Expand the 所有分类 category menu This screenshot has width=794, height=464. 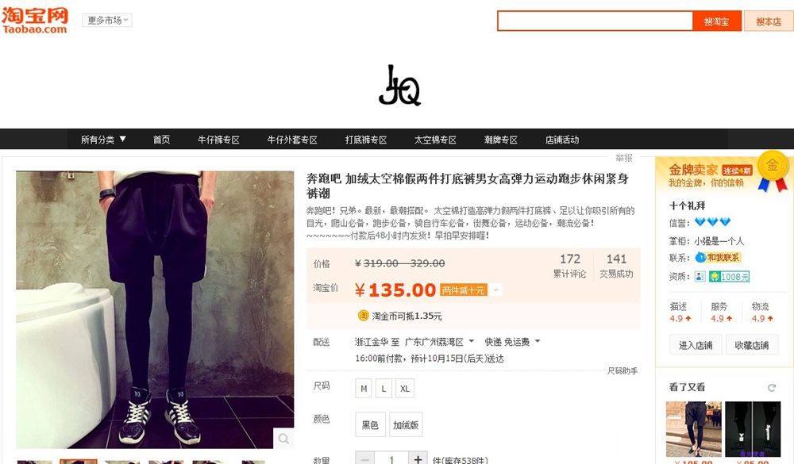tap(103, 140)
